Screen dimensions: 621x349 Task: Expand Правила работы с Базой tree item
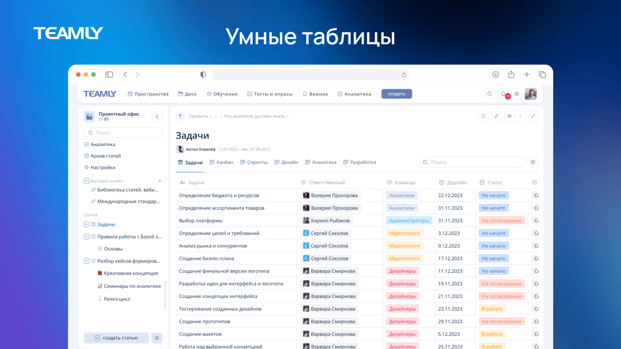[87, 237]
